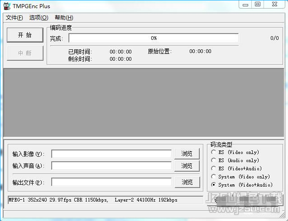Click the 0/0 frame counter

tap(274, 38)
